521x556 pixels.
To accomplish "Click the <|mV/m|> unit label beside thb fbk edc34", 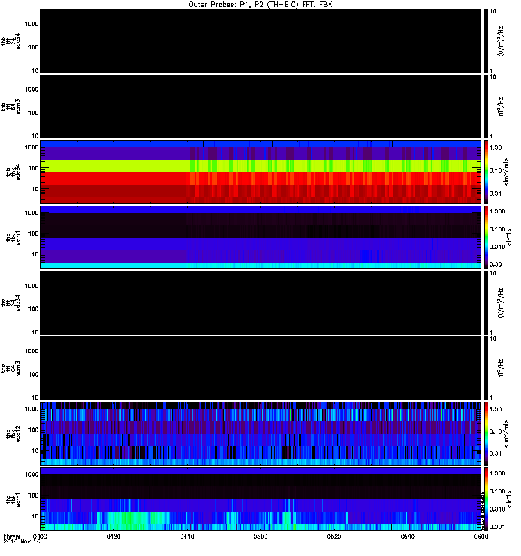I will 506,172.
